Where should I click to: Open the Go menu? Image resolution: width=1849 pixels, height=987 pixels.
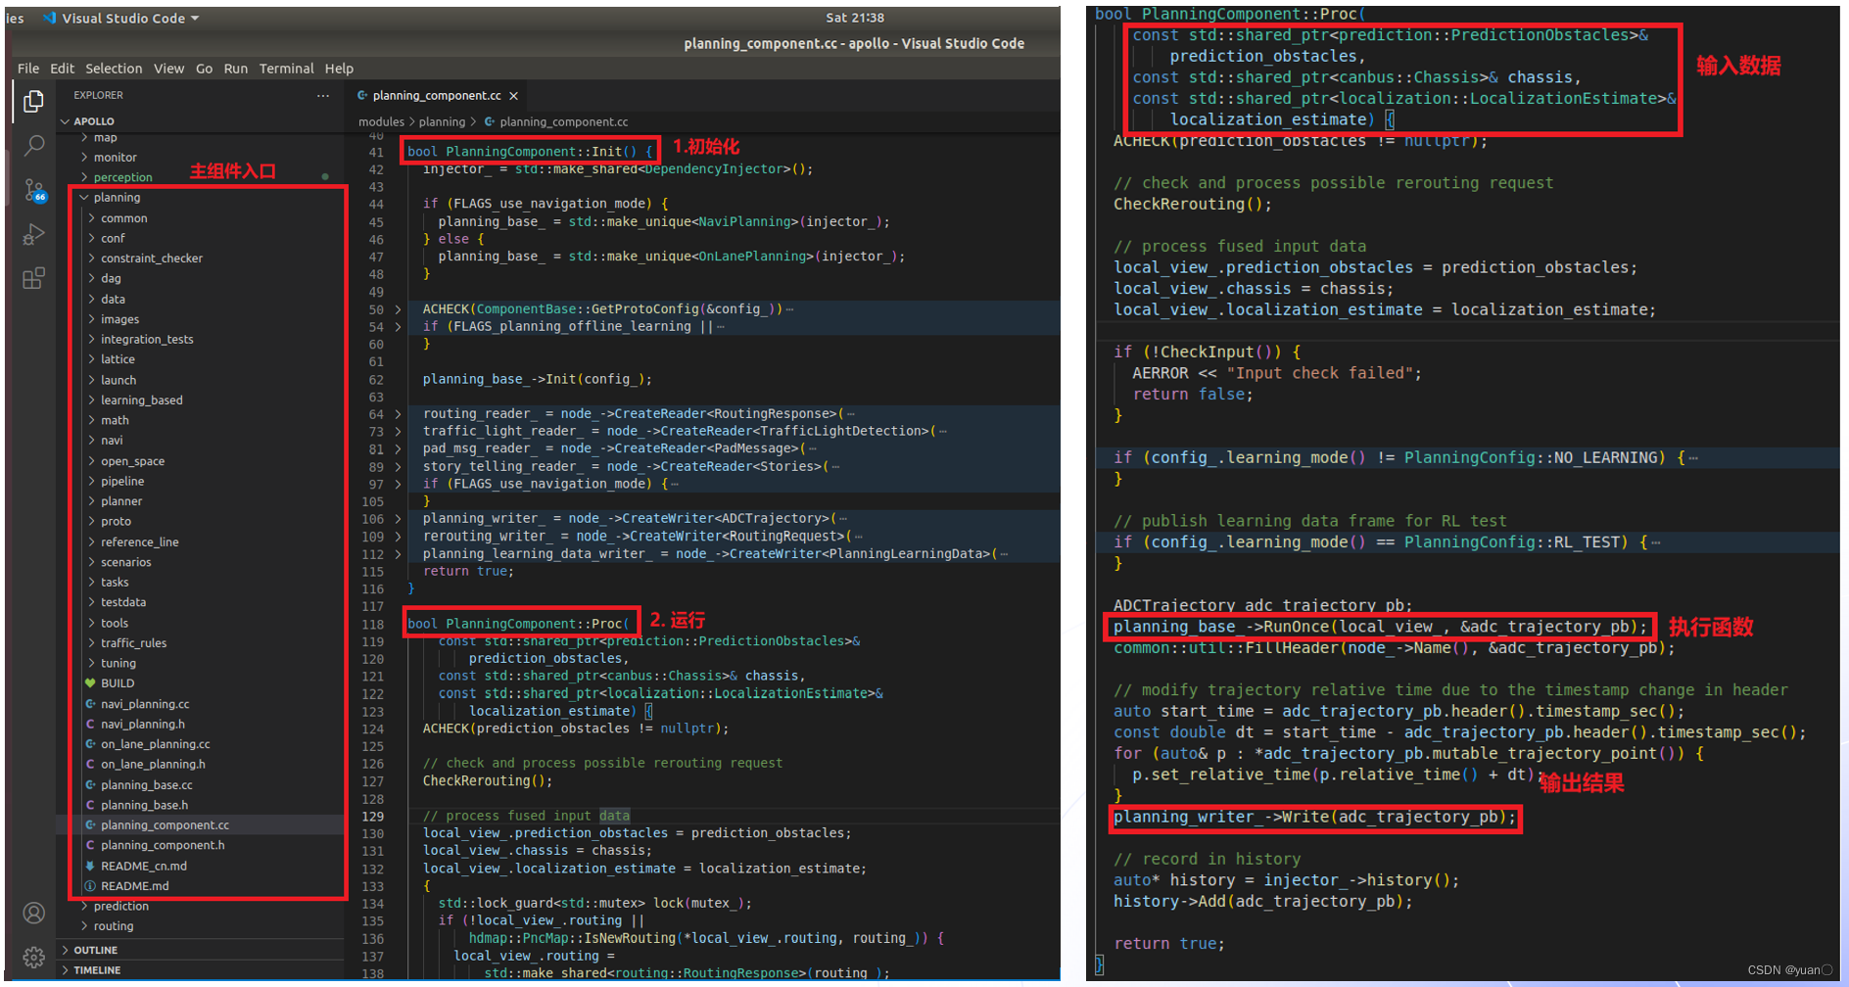pyautogui.click(x=204, y=69)
